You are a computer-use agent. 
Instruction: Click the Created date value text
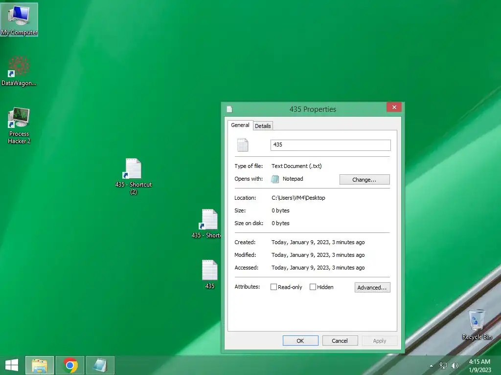click(318, 242)
